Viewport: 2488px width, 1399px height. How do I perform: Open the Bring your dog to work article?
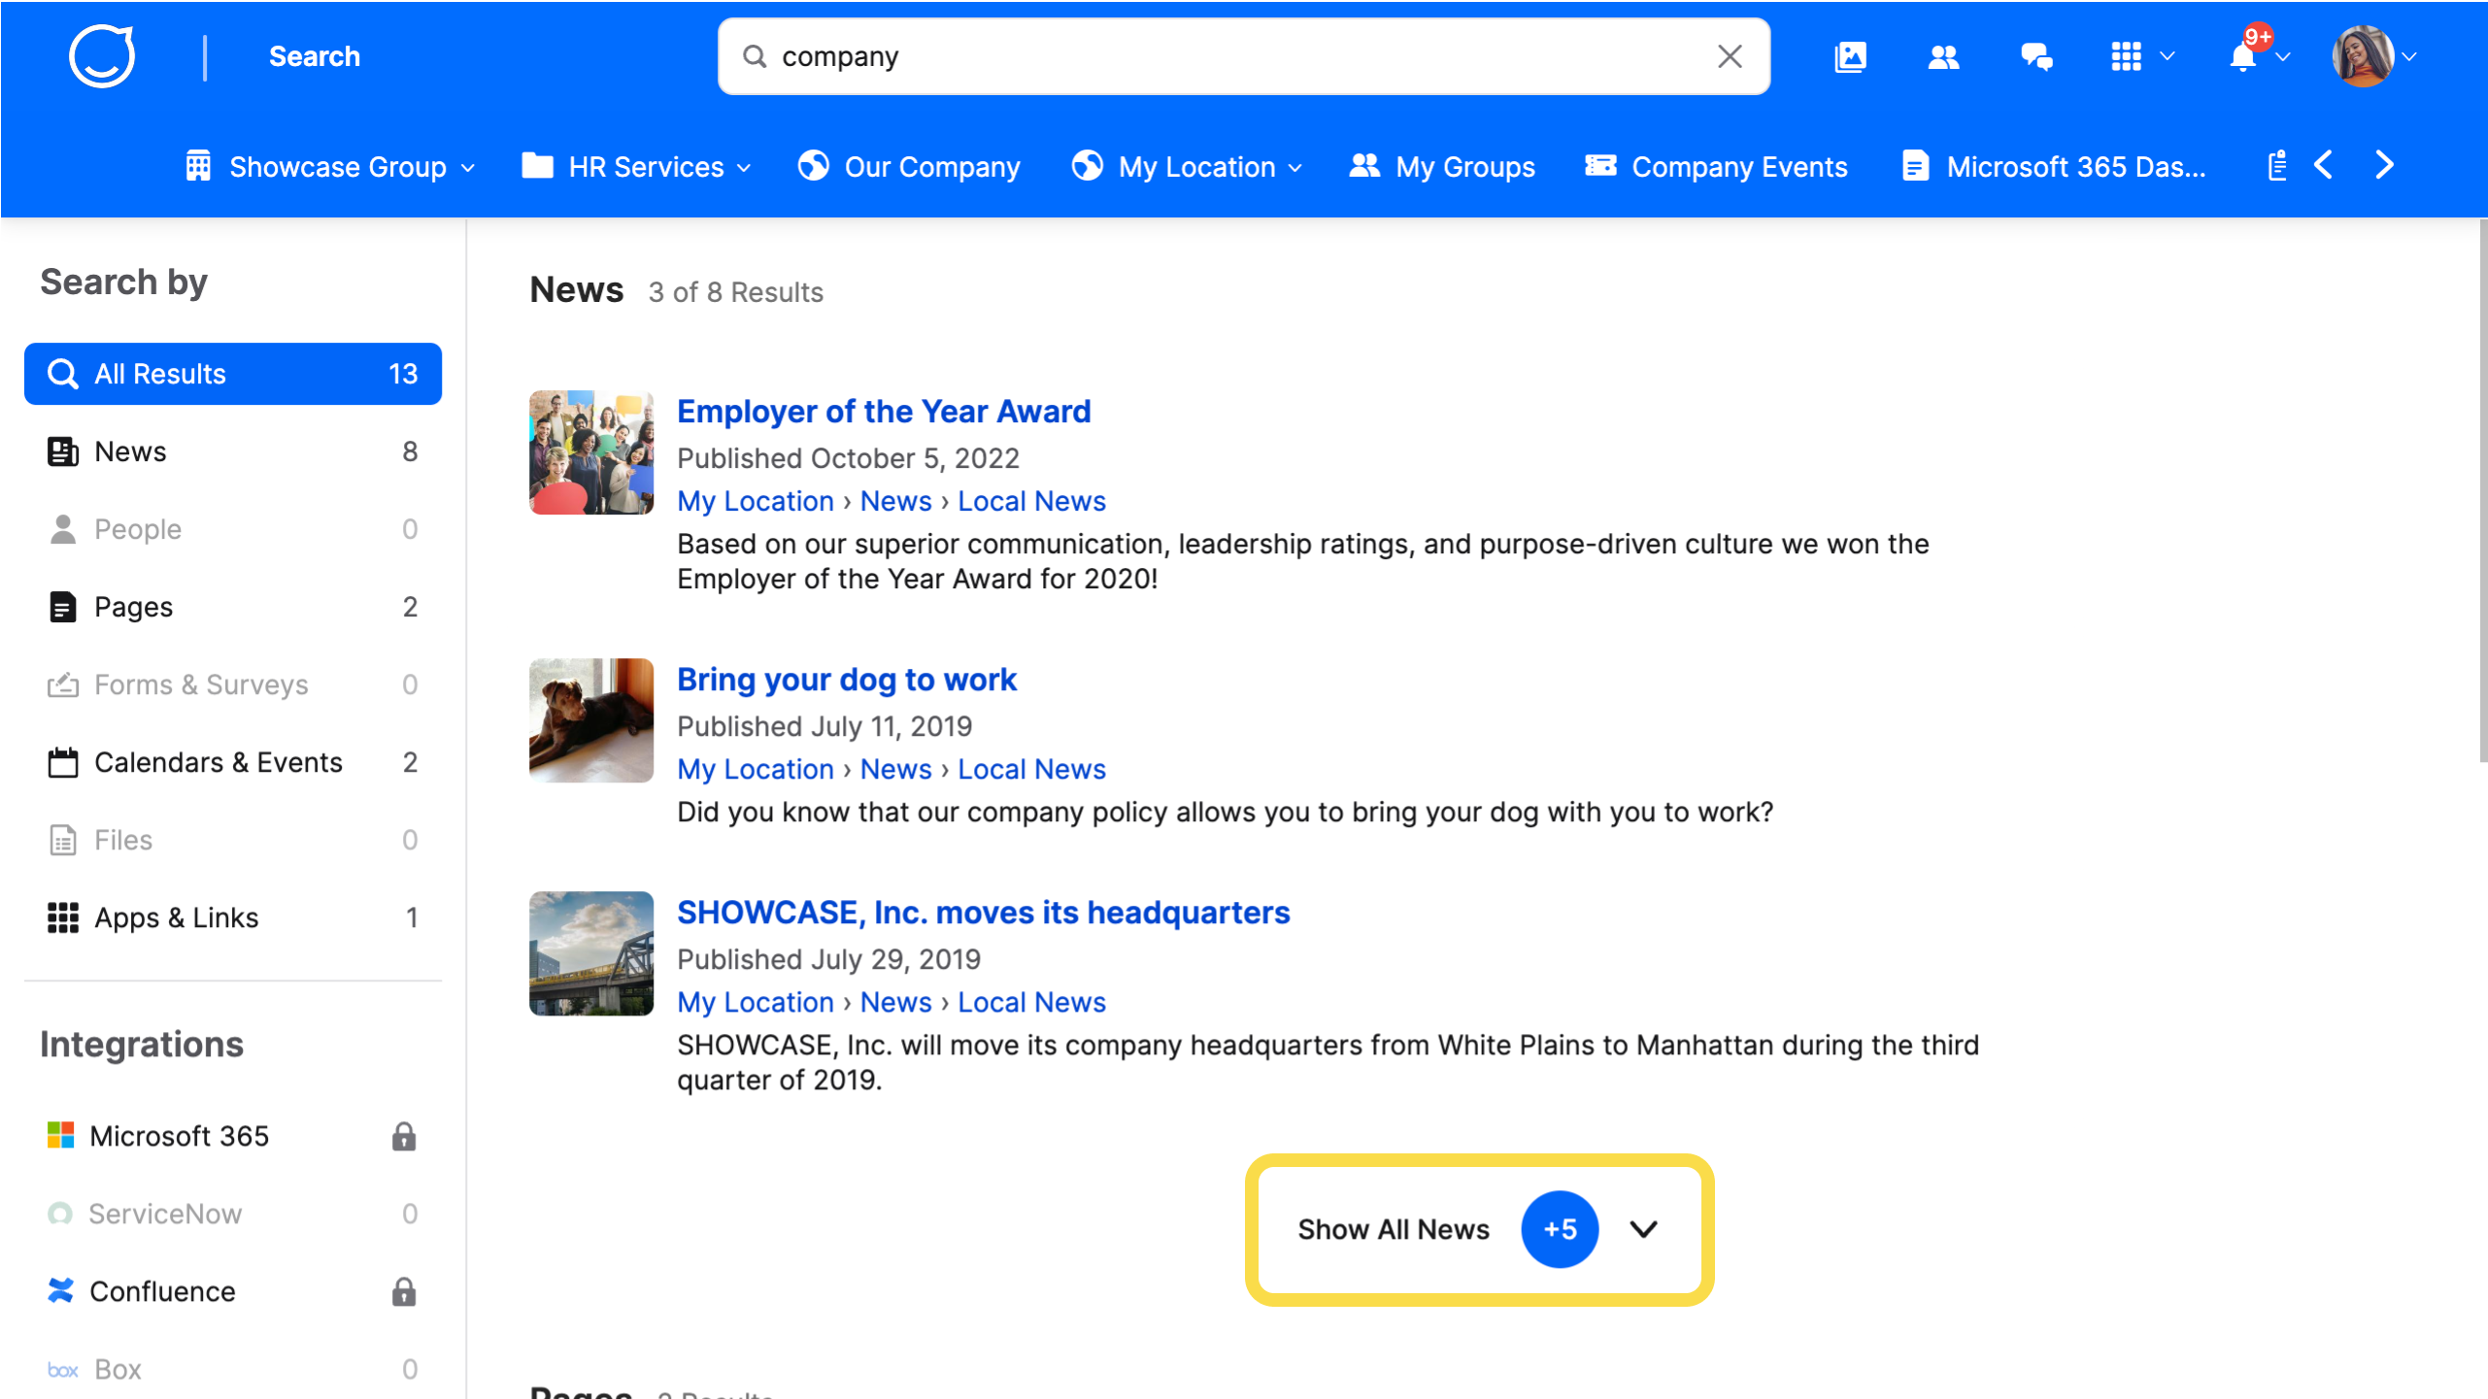point(847,680)
